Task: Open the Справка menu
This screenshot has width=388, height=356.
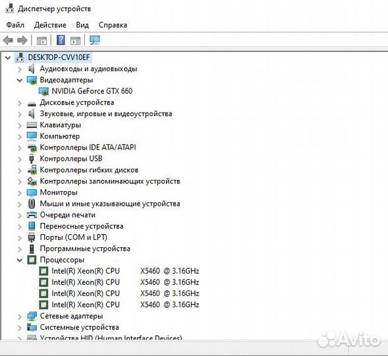Action: coord(113,25)
